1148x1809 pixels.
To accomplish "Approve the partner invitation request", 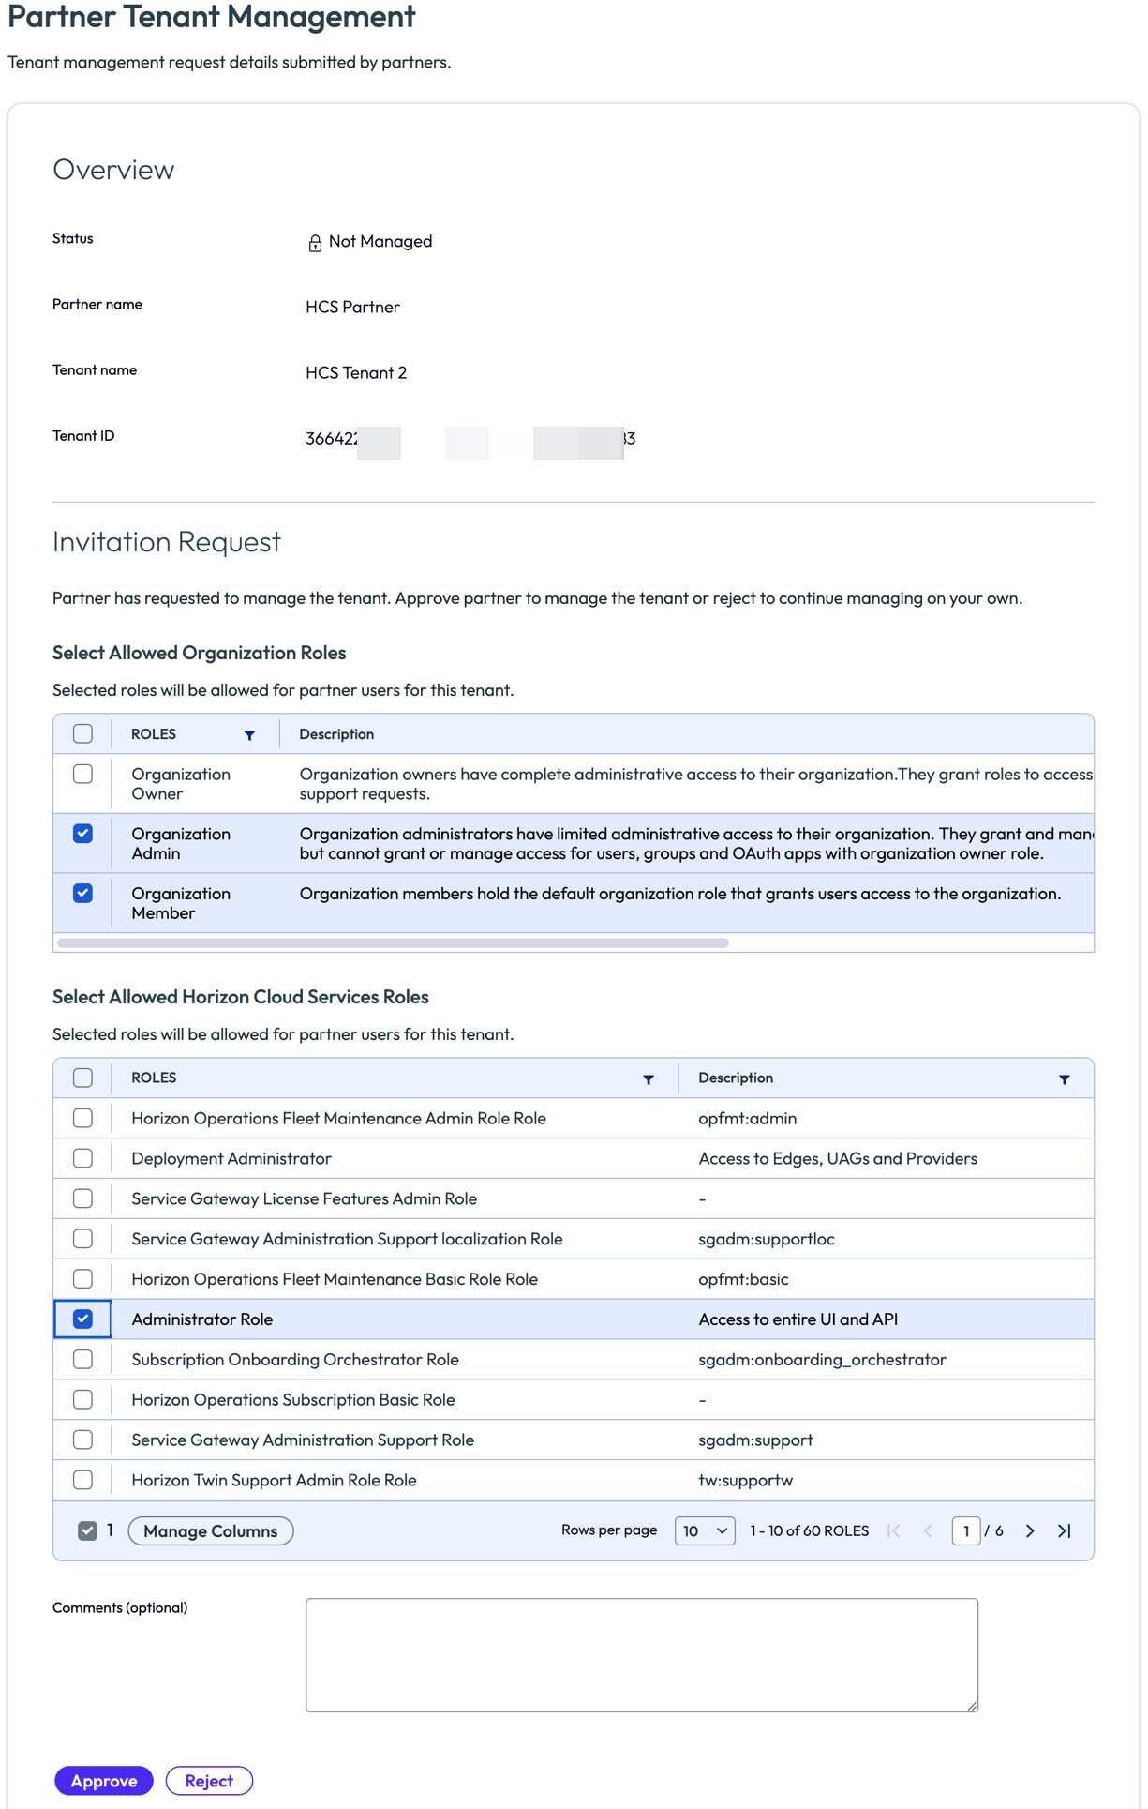I will click(x=104, y=1781).
